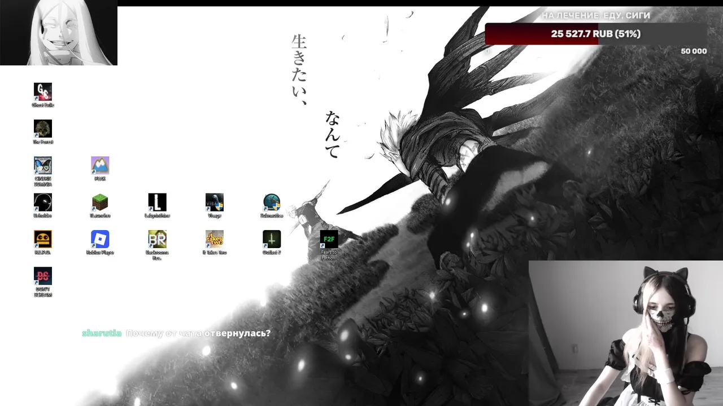Screen dimensions: 723x406
Task: Click the chat message ending 'отвернулась?'
Action: pyautogui.click(x=198, y=333)
